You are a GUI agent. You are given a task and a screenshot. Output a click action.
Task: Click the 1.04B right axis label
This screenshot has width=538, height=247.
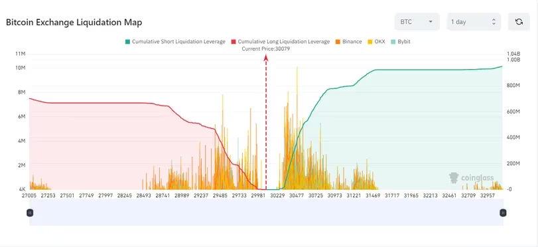click(x=513, y=54)
